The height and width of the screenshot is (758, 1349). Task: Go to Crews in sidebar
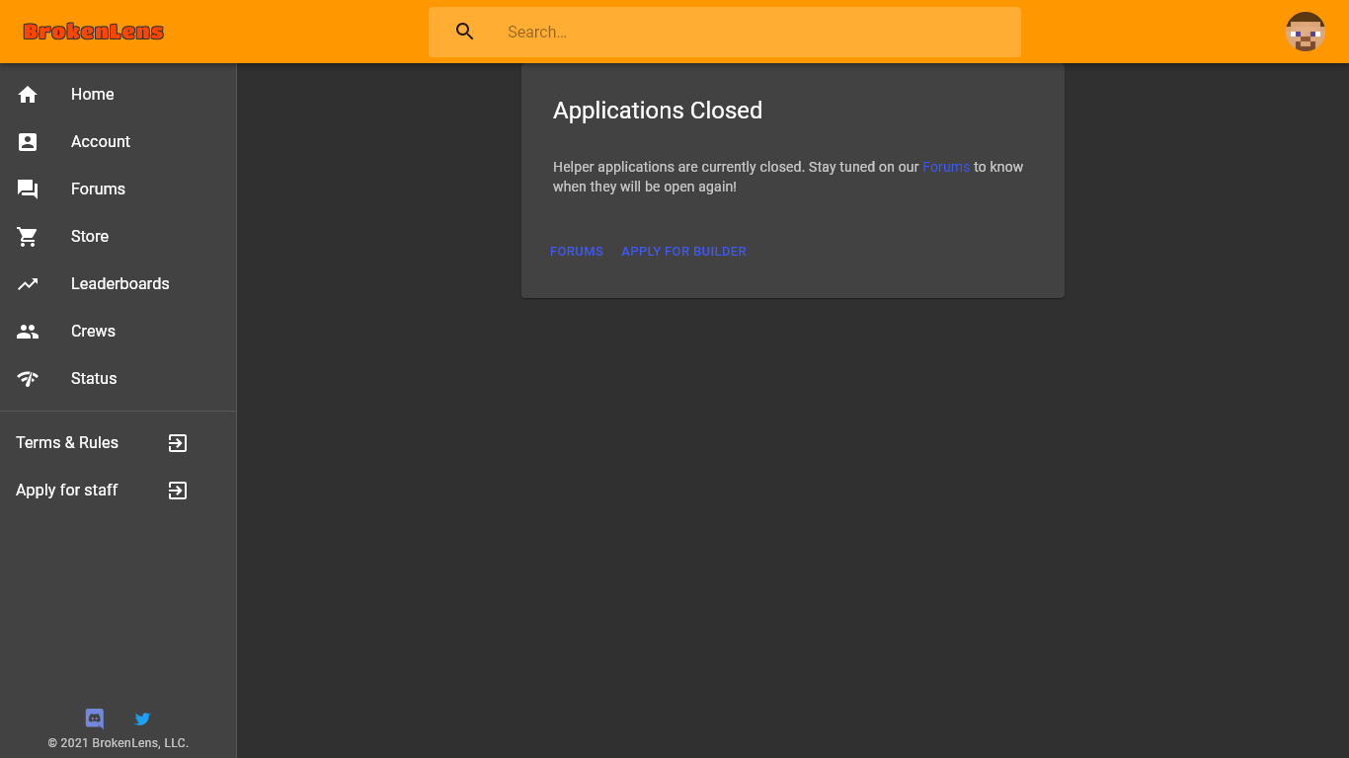point(119,332)
